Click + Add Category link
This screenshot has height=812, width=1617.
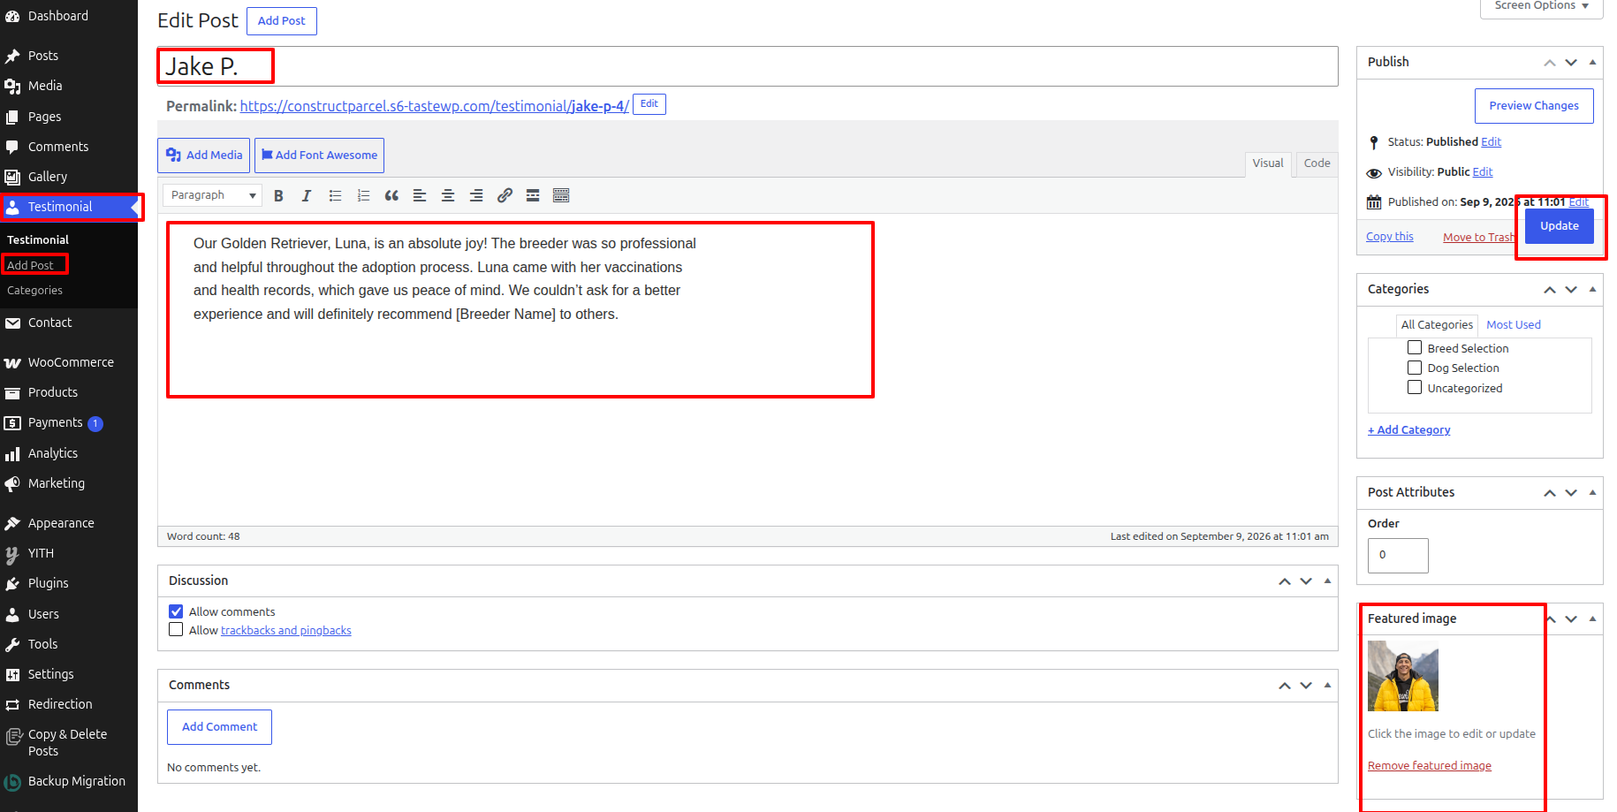(1409, 430)
